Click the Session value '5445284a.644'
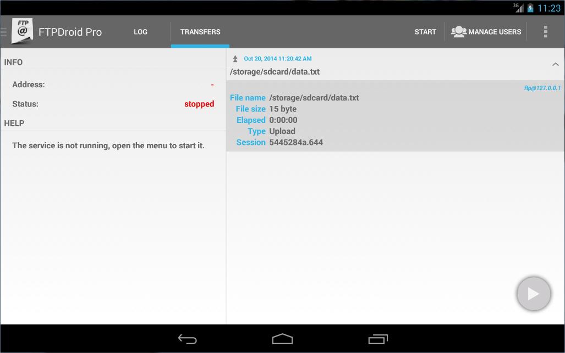This screenshot has width=565, height=353. [296, 142]
